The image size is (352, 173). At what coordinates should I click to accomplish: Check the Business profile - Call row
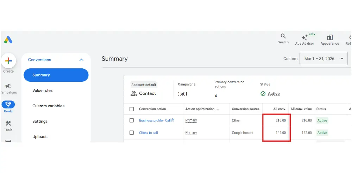pyautogui.click(x=132, y=121)
